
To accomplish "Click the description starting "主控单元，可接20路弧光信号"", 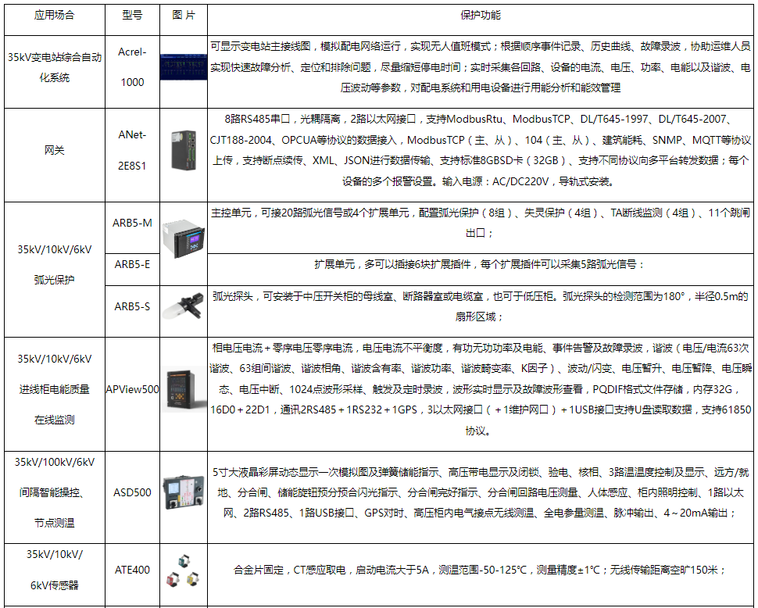I will point(480,223).
